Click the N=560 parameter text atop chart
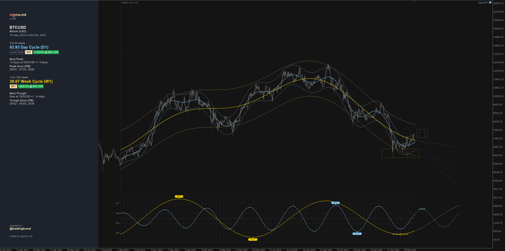This screenshot has height=251, width=505. pyautogui.click(x=125, y=3)
